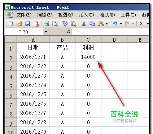
Task: Click the Name Box showing L20
Action: point(24,32)
